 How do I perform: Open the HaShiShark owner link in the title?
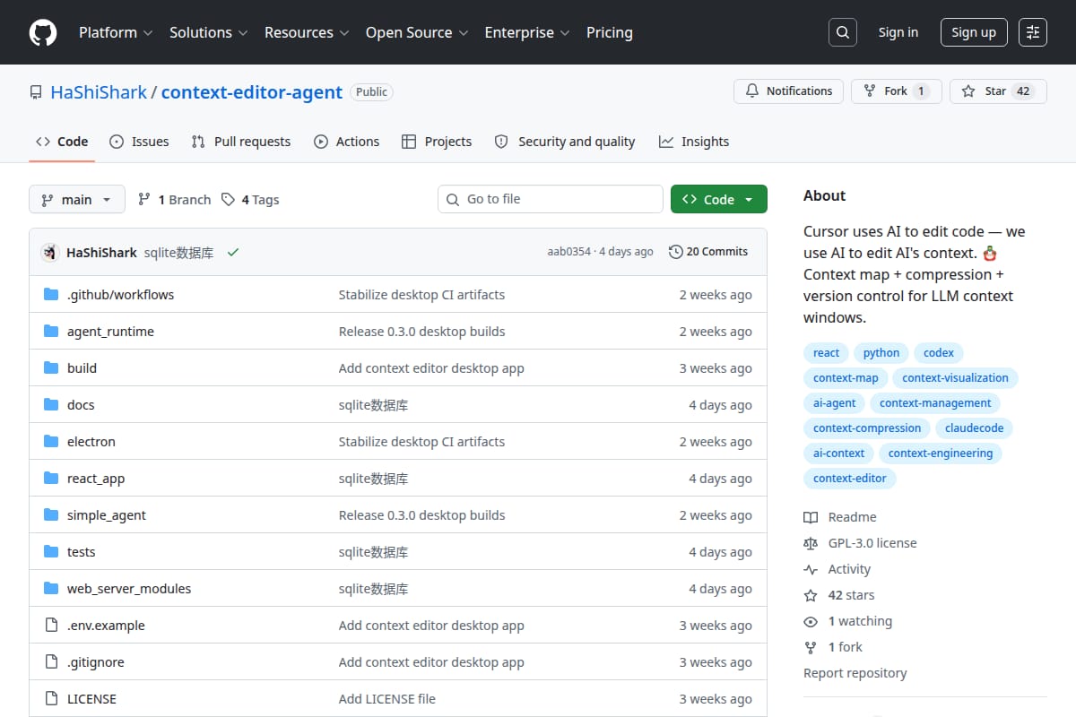pyautogui.click(x=99, y=92)
